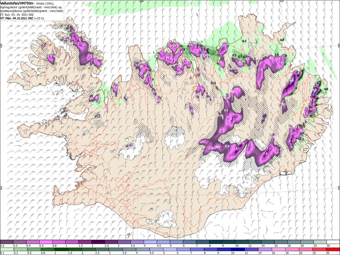Pick the bottom-row green swatch between 0.5 and 0.8

(x=34, y=249)
